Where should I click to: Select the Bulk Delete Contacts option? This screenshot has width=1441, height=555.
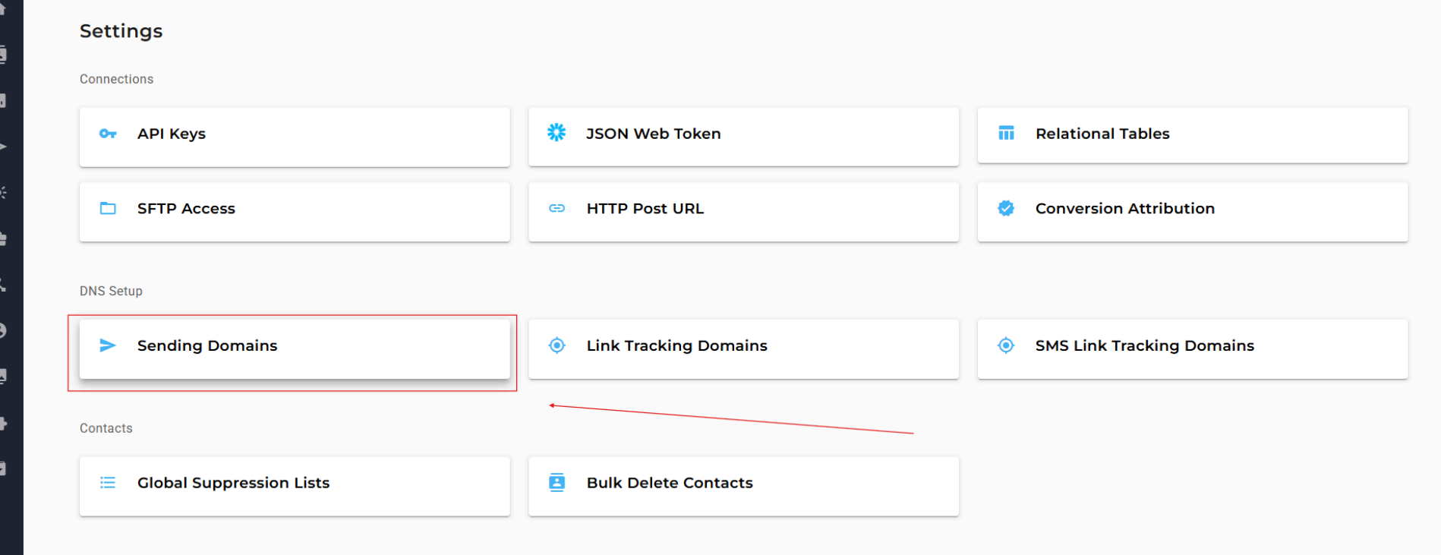(x=743, y=486)
